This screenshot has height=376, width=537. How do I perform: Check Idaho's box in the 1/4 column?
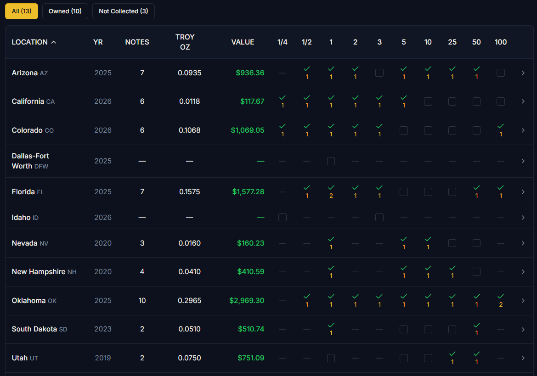(283, 217)
